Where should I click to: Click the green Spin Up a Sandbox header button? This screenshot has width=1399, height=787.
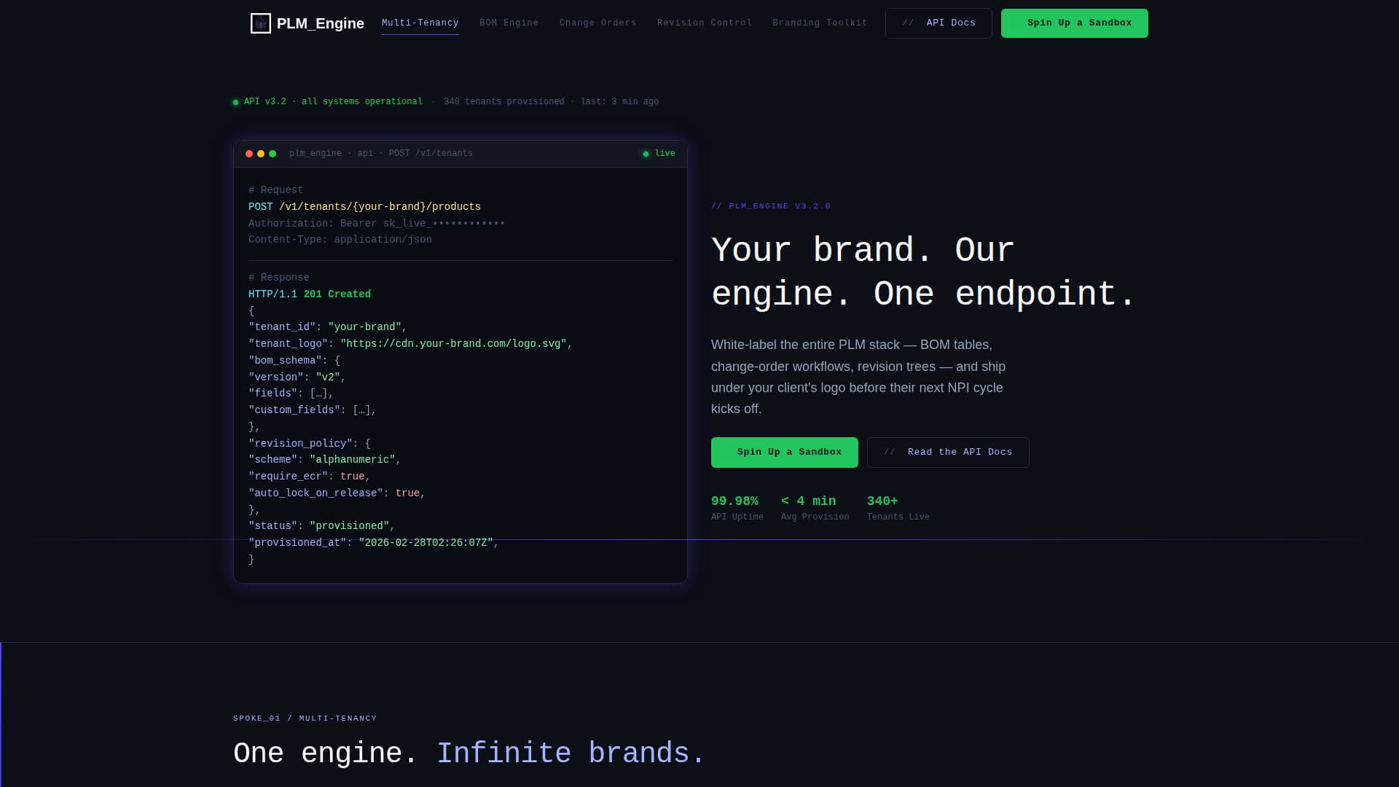(1074, 23)
